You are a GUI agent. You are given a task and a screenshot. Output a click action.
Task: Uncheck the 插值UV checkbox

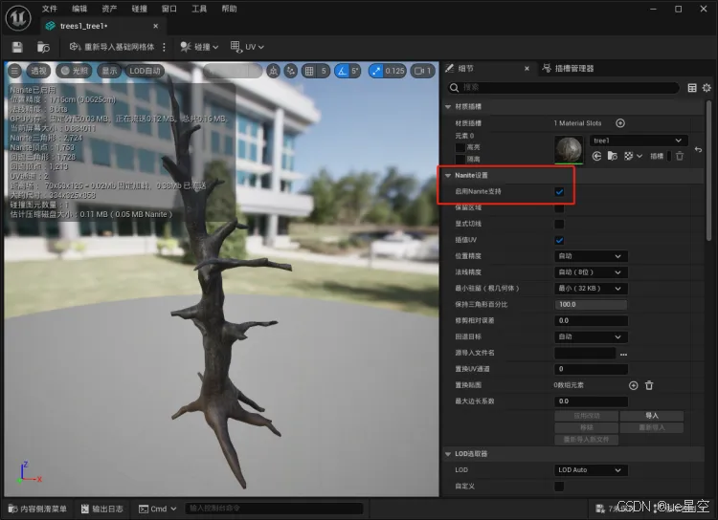pos(559,240)
